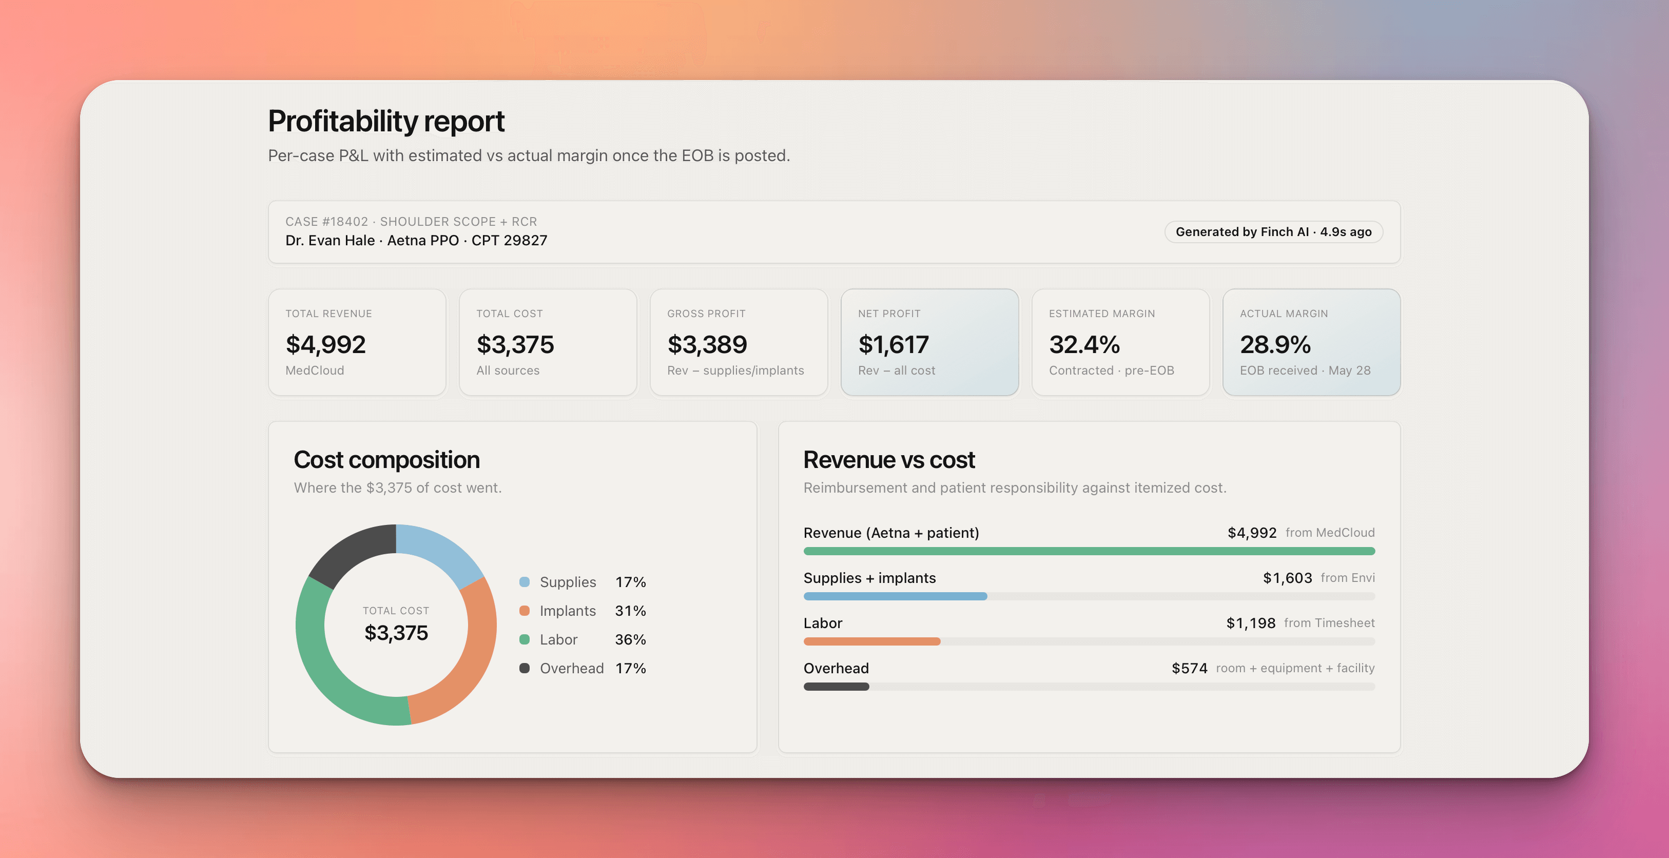Click the Revenue (Aetna + patient) label
Screen dimensions: 1669x858
[x=891, y=533]
